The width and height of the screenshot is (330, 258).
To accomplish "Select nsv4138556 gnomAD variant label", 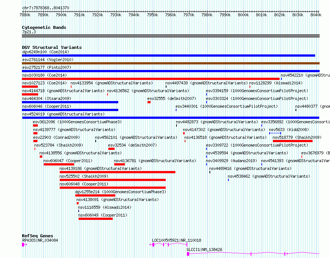I will [x=80, y=153].
